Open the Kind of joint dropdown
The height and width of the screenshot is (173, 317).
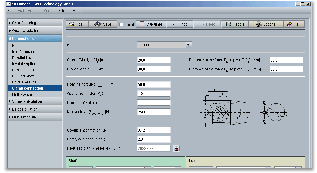pyautogui.click(x=188, y=45)
